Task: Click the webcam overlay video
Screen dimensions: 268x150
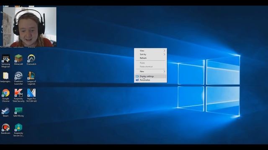Action: click(x=30, y=27)
